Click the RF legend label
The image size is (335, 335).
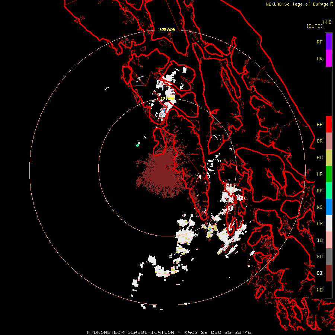click(x=319, y=42)
